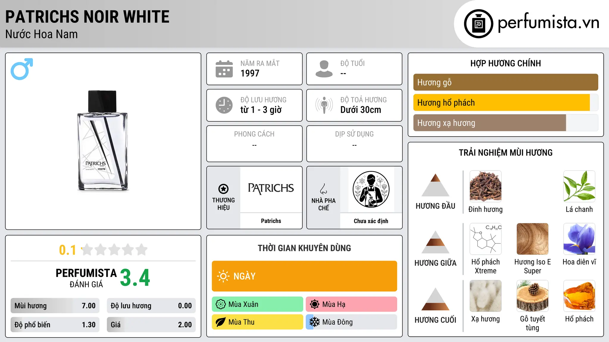Viewport: 609px width, 342px height.
Task: Select the Mùa Hạ season bar
Action: point(351,304)
